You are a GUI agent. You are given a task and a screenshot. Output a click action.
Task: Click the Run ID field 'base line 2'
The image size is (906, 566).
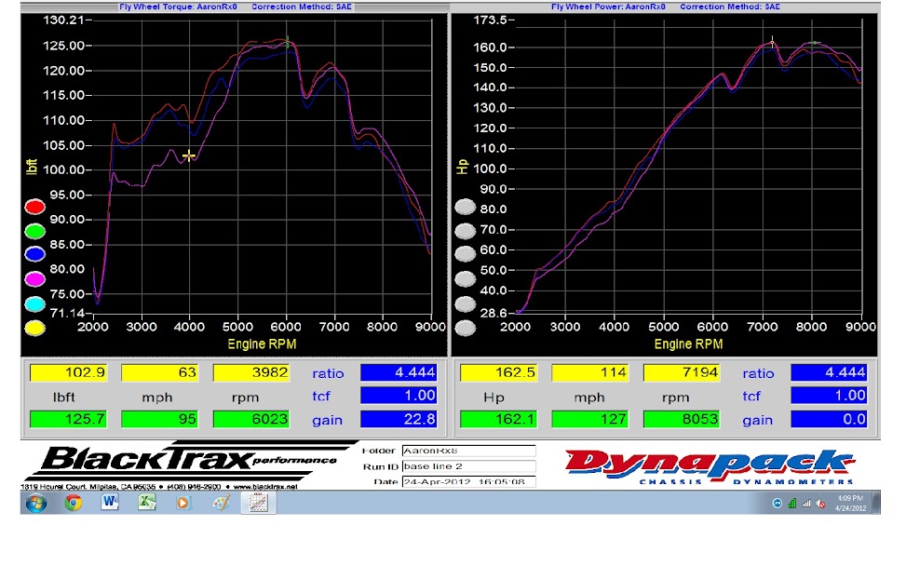coord(468,466)
